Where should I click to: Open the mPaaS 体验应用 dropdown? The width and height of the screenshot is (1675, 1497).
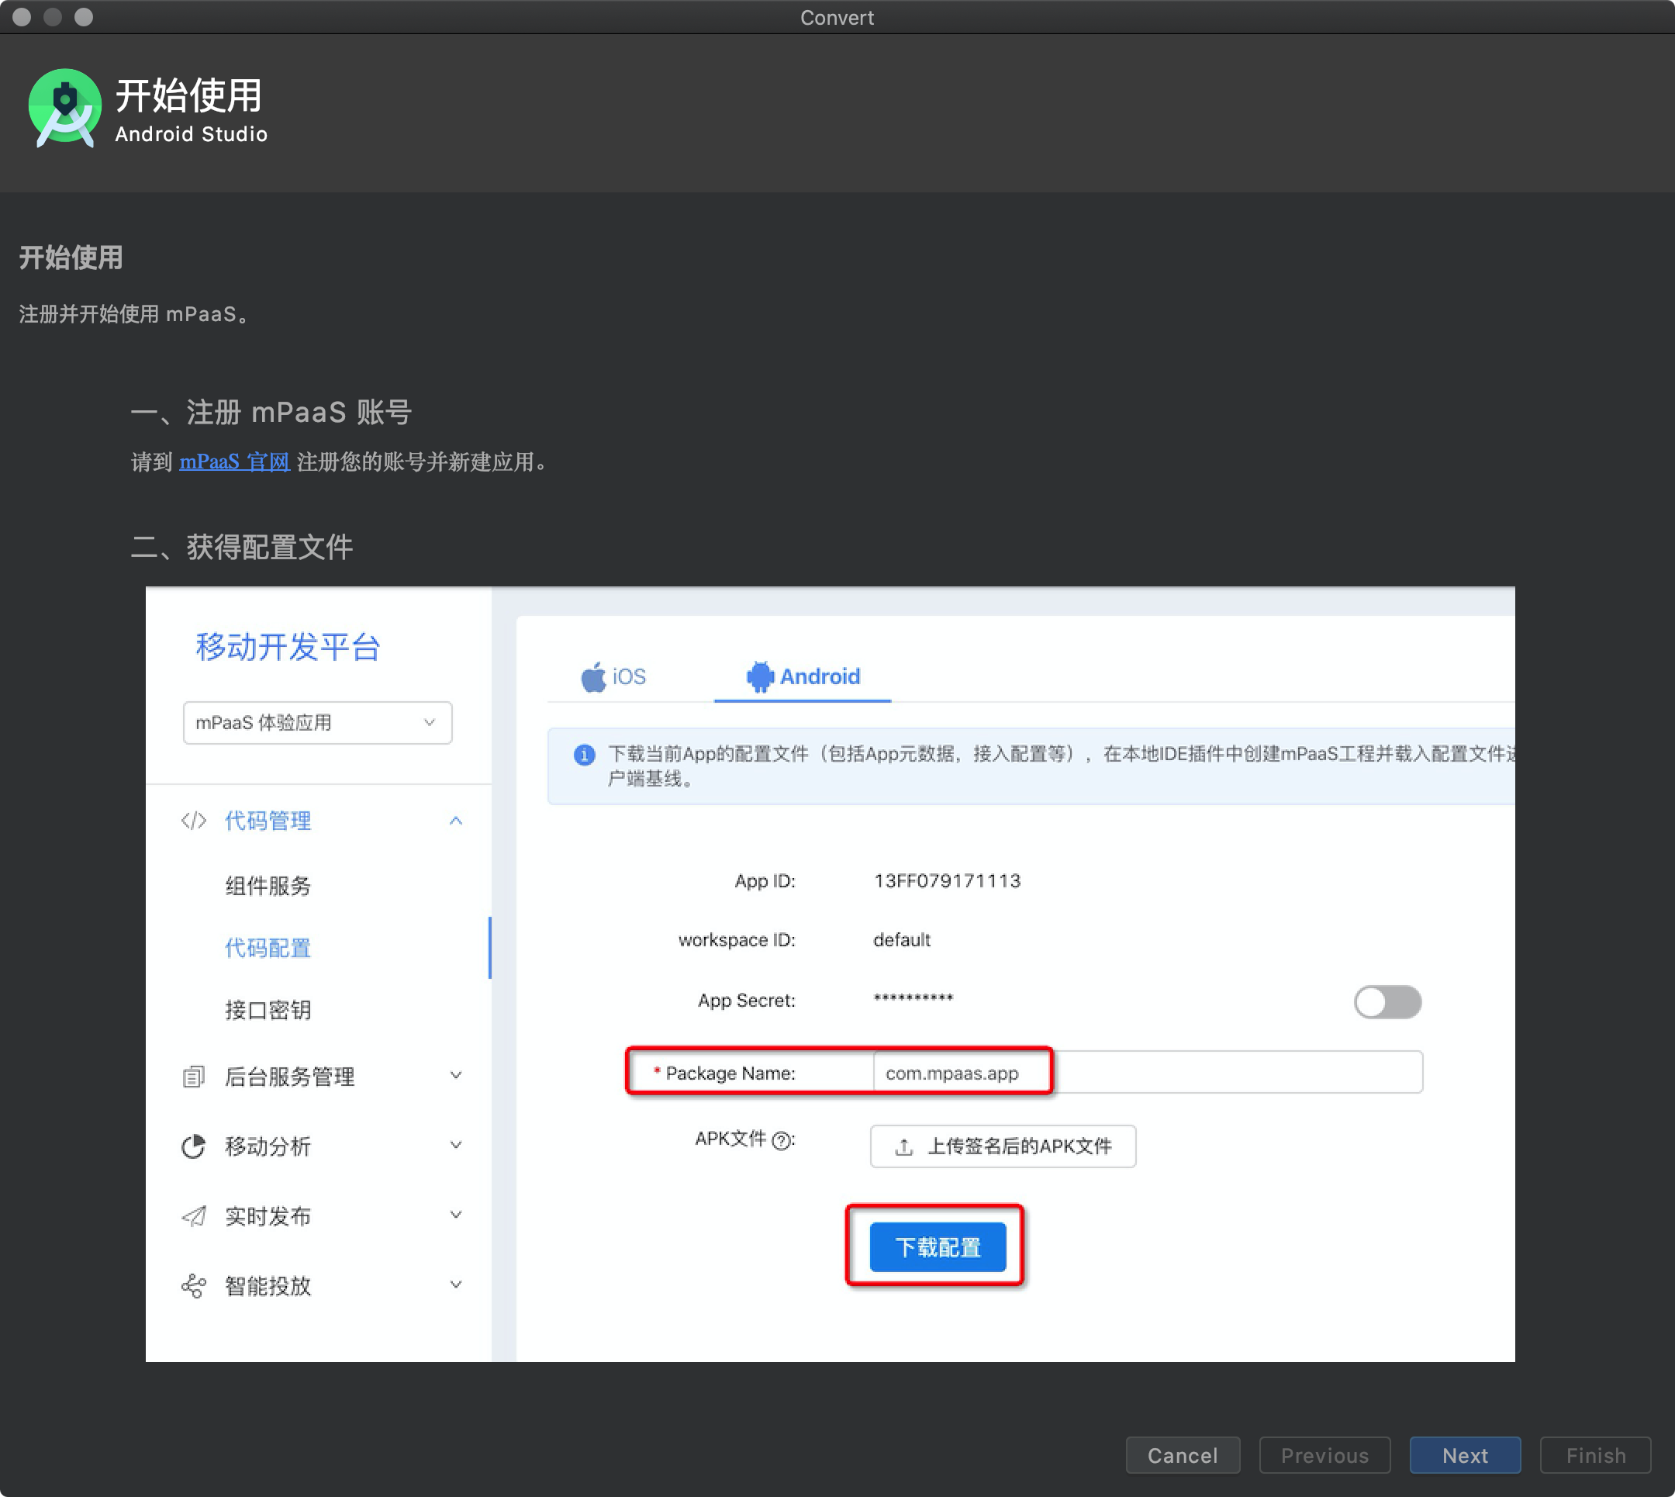pos(317,723)
